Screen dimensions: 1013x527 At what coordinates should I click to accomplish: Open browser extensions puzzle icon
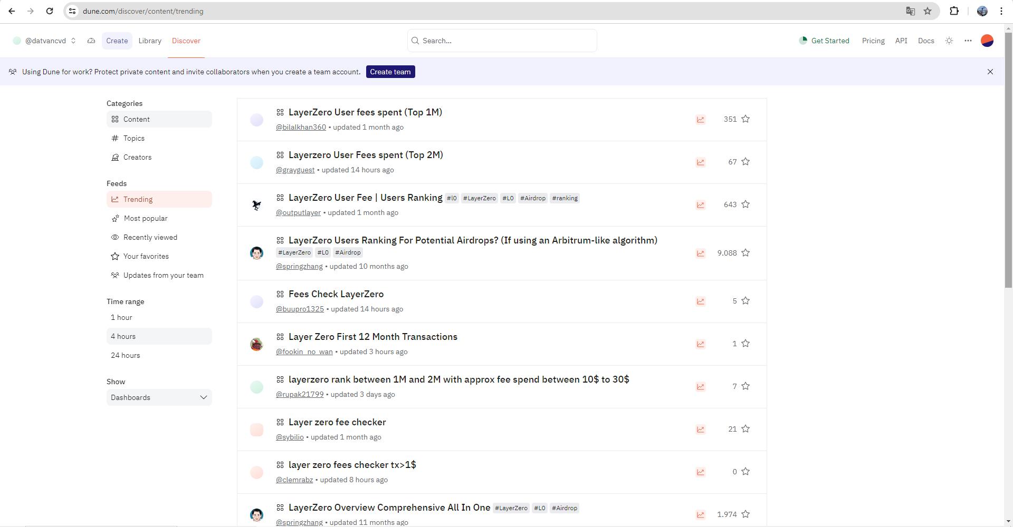click(x=954, y=11)
